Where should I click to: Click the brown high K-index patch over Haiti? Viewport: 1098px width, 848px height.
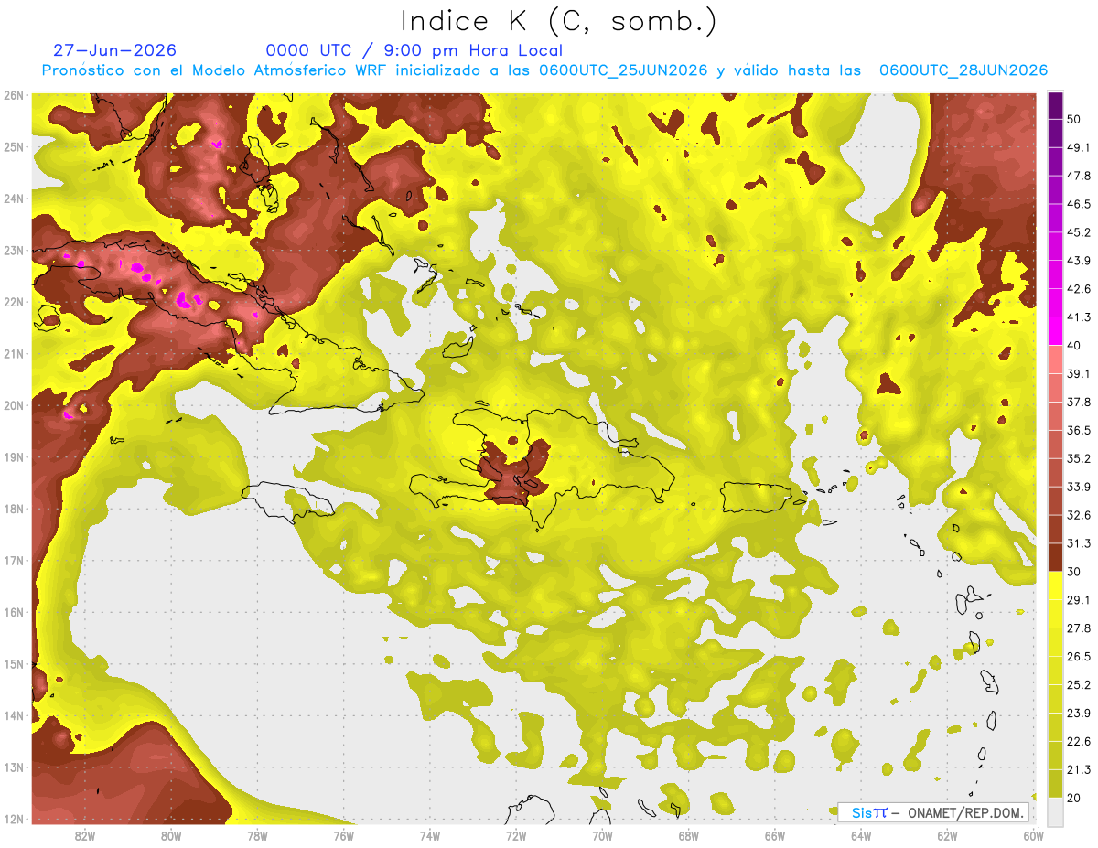514,473
